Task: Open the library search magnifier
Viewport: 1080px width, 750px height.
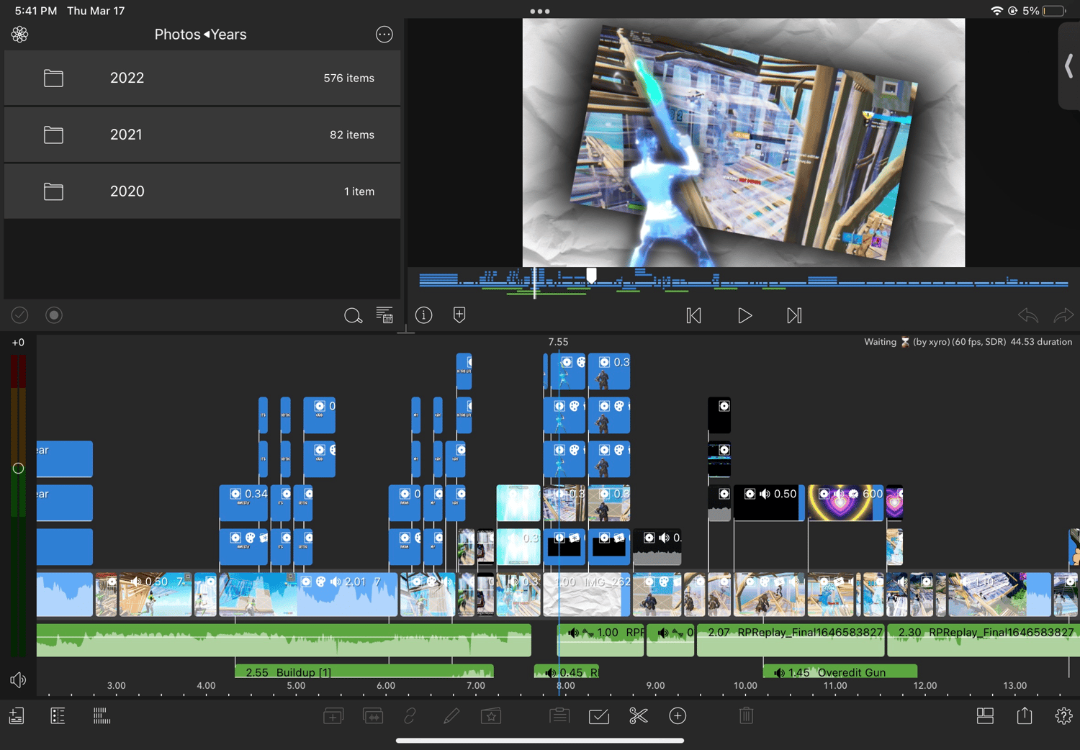Action: (x=353, y=315)
